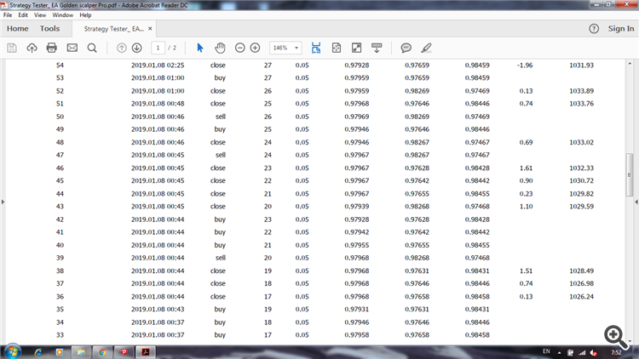The width and height of the screenshot is (639, 359).
Task: Click the scrollbar down arrow
Action: tap(630, 341)
